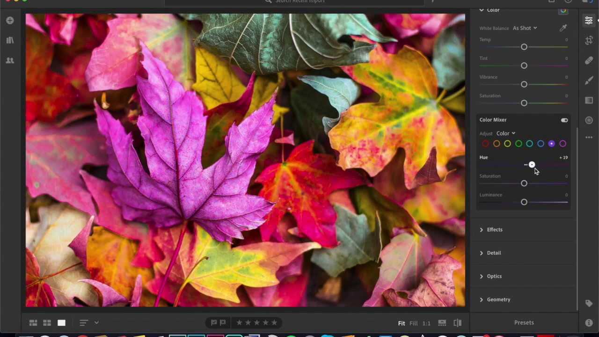This screenshot has height=337, width=599.
Task: Flag photo as Rejected
Action: (223, 322)
